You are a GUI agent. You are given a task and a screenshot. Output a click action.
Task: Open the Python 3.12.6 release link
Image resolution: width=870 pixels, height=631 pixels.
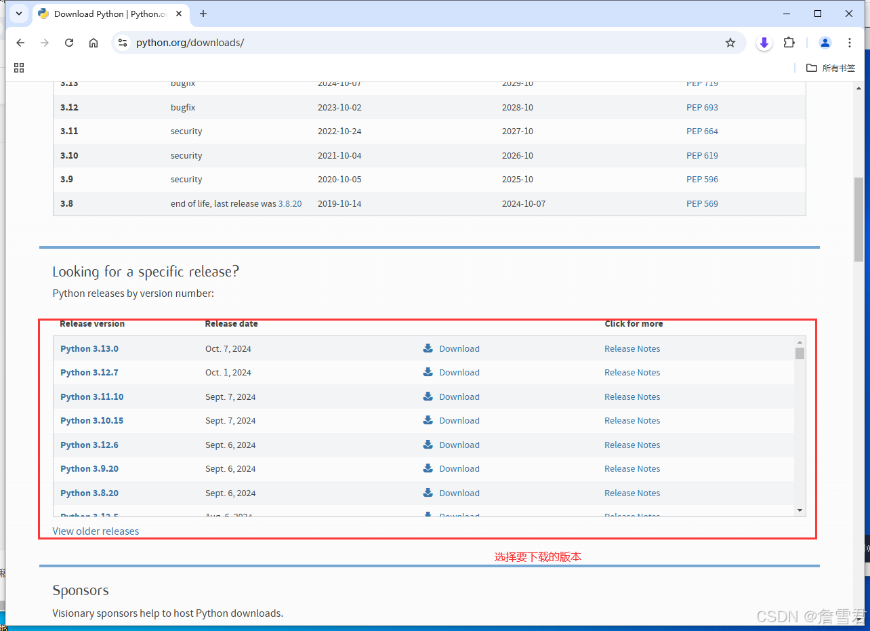point(89,445)
